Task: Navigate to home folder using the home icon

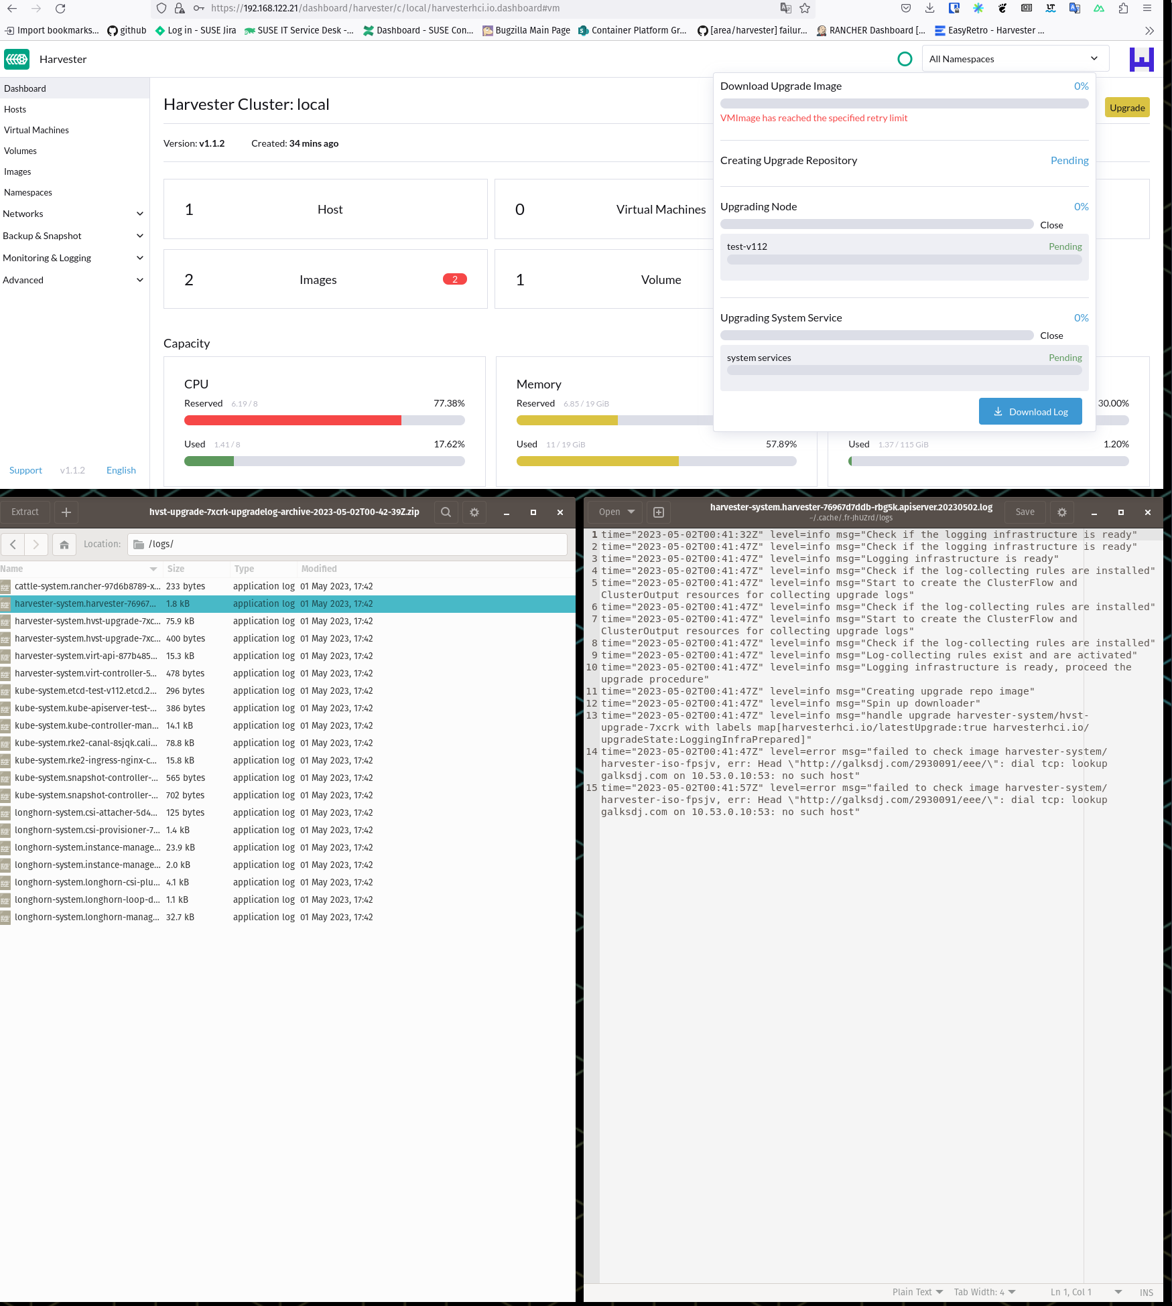Action: click(64, 545)
